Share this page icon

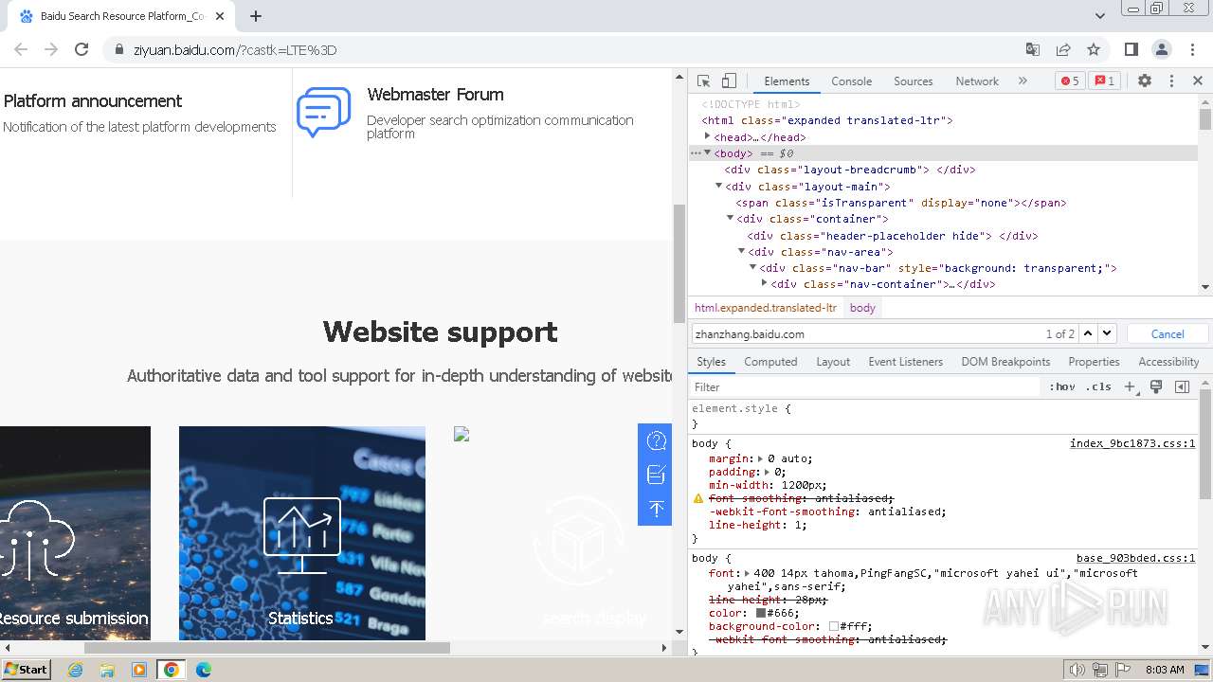(x=1063, y=49)
